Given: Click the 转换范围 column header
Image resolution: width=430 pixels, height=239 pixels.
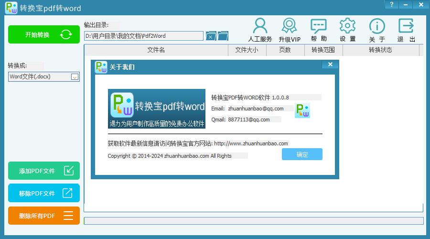Looking at the screenshot, I should click(x=323, y=50).
